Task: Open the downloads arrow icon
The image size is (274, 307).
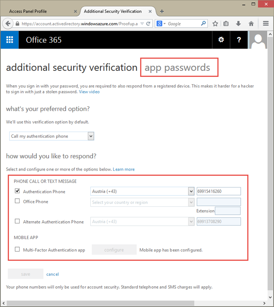Action: pyautogui.click(x=238, y=24)
